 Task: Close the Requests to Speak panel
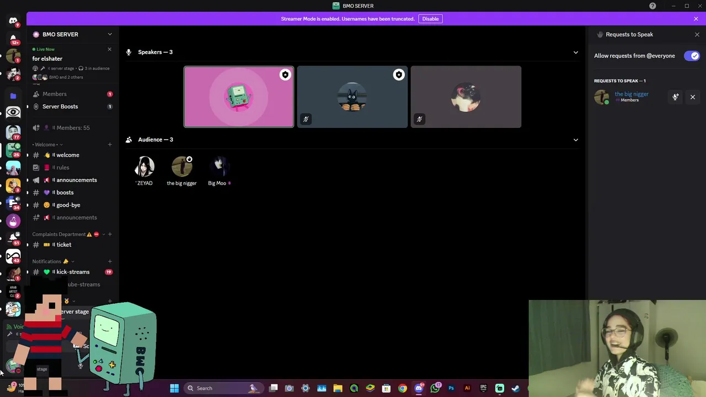(x=697, y=34)
